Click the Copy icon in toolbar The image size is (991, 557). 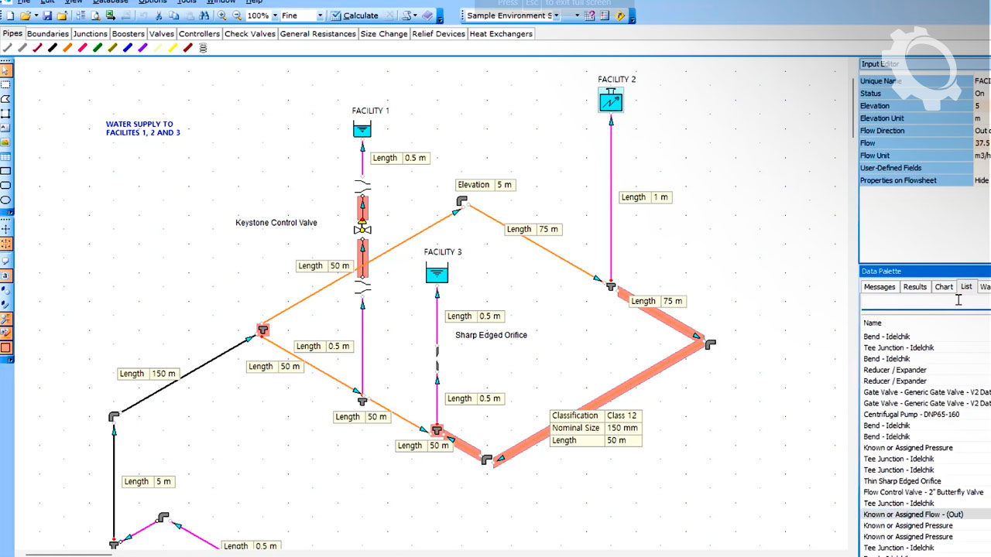(x=173, y=15)
